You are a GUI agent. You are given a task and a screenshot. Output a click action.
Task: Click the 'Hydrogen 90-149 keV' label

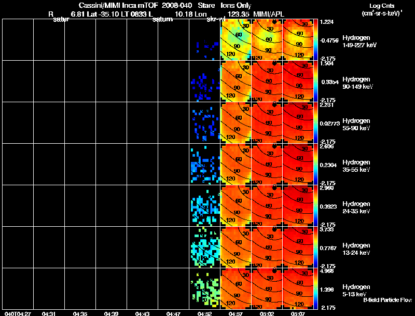click(357, 83)
